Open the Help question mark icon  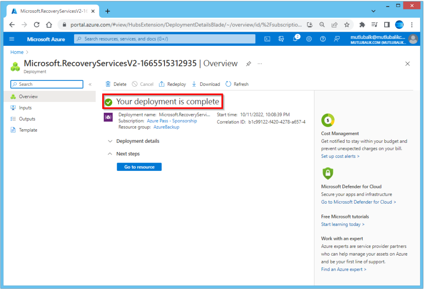click(323, 39)
